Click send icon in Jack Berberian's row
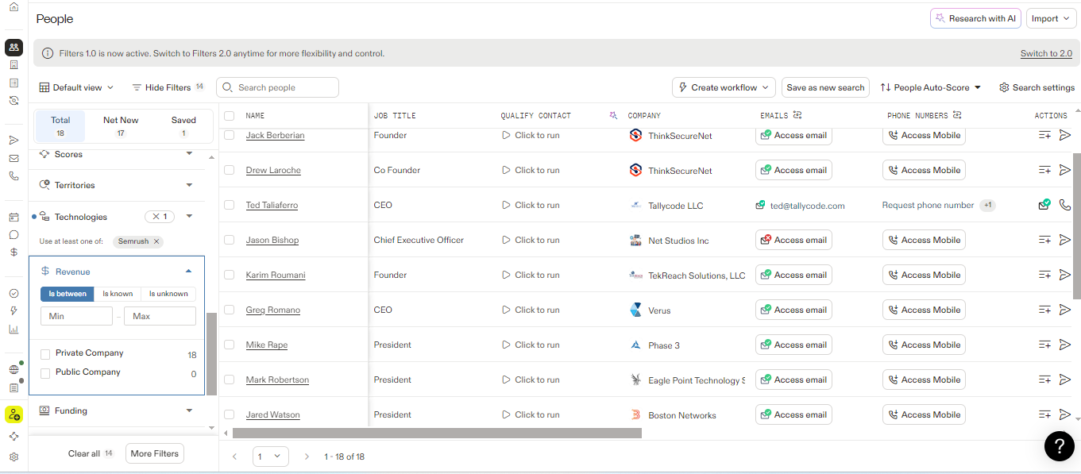This screenshot has height=474, width=1081. click(x=1065, y=135)
